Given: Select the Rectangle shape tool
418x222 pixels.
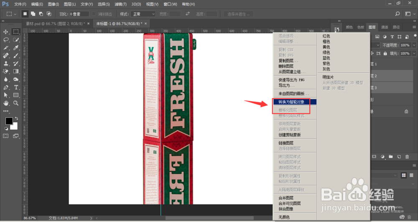Looking at the screenshot, I should coord(16,95).
